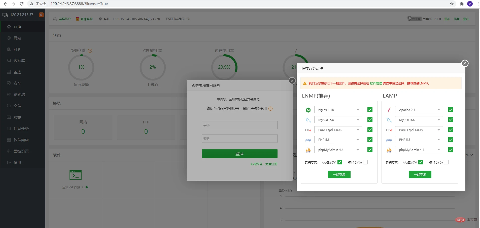Open the LAMP MySQL 5.6 version dropdown
The image size is (480, 228).
[x=419, y=120]
